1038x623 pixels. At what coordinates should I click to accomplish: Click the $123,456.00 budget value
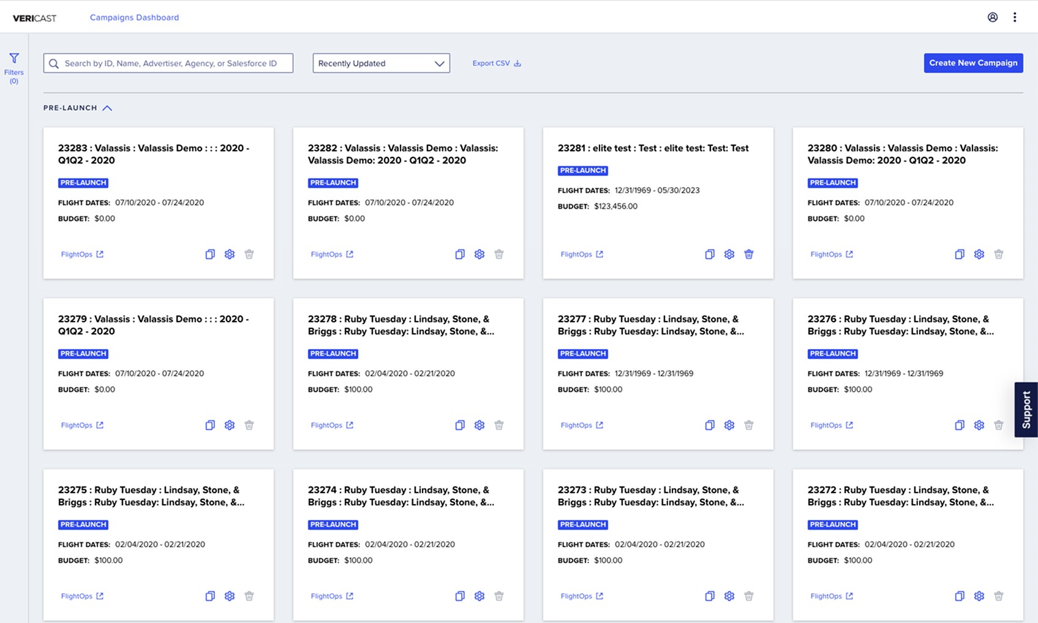click(x=615, y=206)
